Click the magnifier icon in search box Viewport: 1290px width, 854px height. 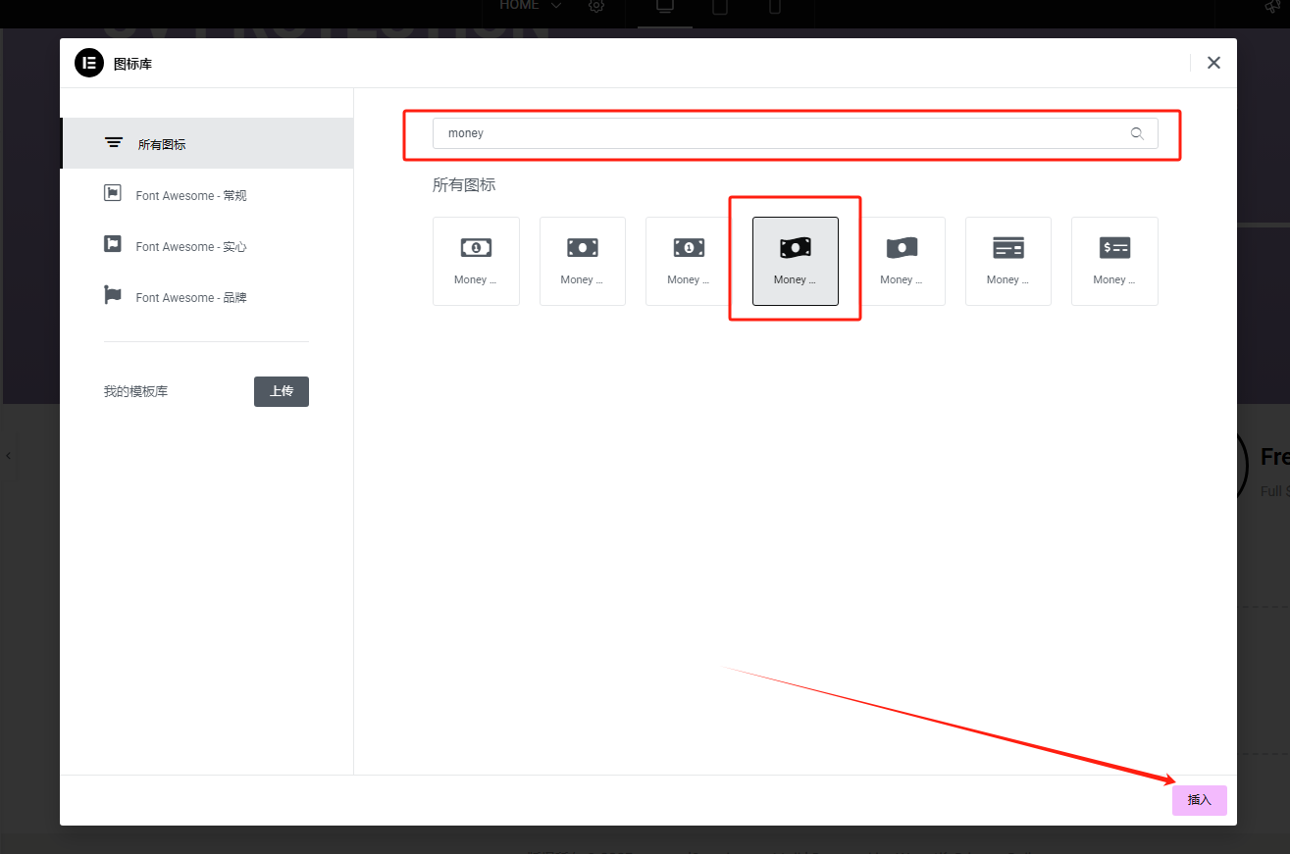click(x=1137, y=133)
